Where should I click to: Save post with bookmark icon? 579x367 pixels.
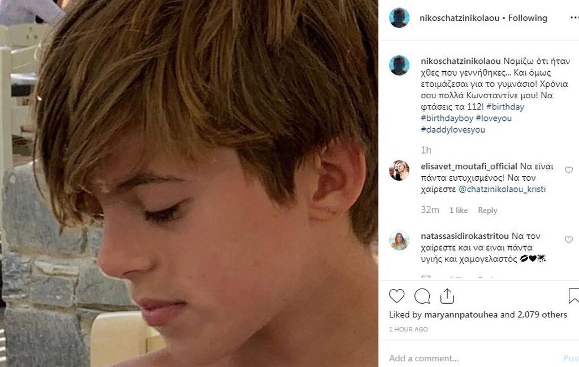573,296
